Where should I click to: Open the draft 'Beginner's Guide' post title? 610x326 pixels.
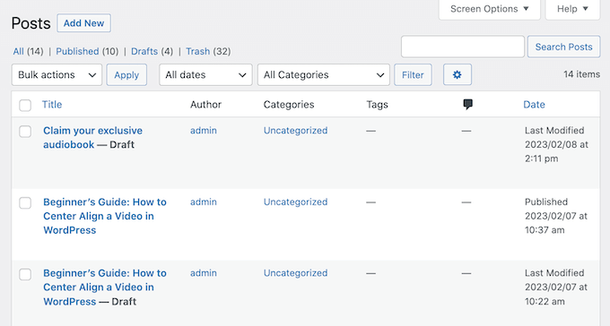[105, 287]
